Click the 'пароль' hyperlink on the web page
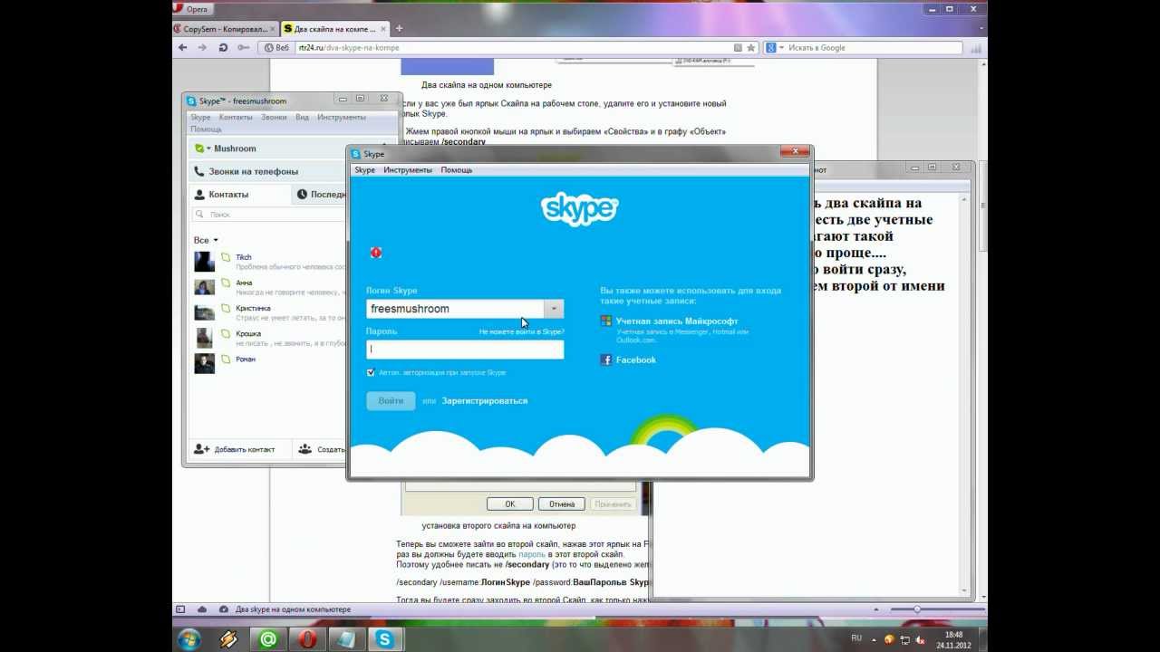1160x652 pixels. pyautogui.click(x=532, y=554)
